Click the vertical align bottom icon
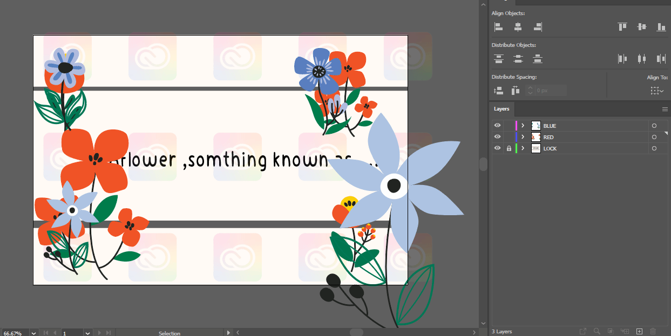The width and height of the screenshot is (671, 336). click(x=661, y=26)
